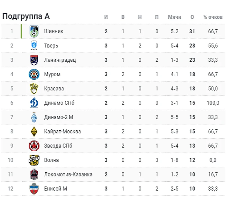Screen dimensions: 235x201
Task: Click the Звезда СПб red star logo
Action: point(34,146)
